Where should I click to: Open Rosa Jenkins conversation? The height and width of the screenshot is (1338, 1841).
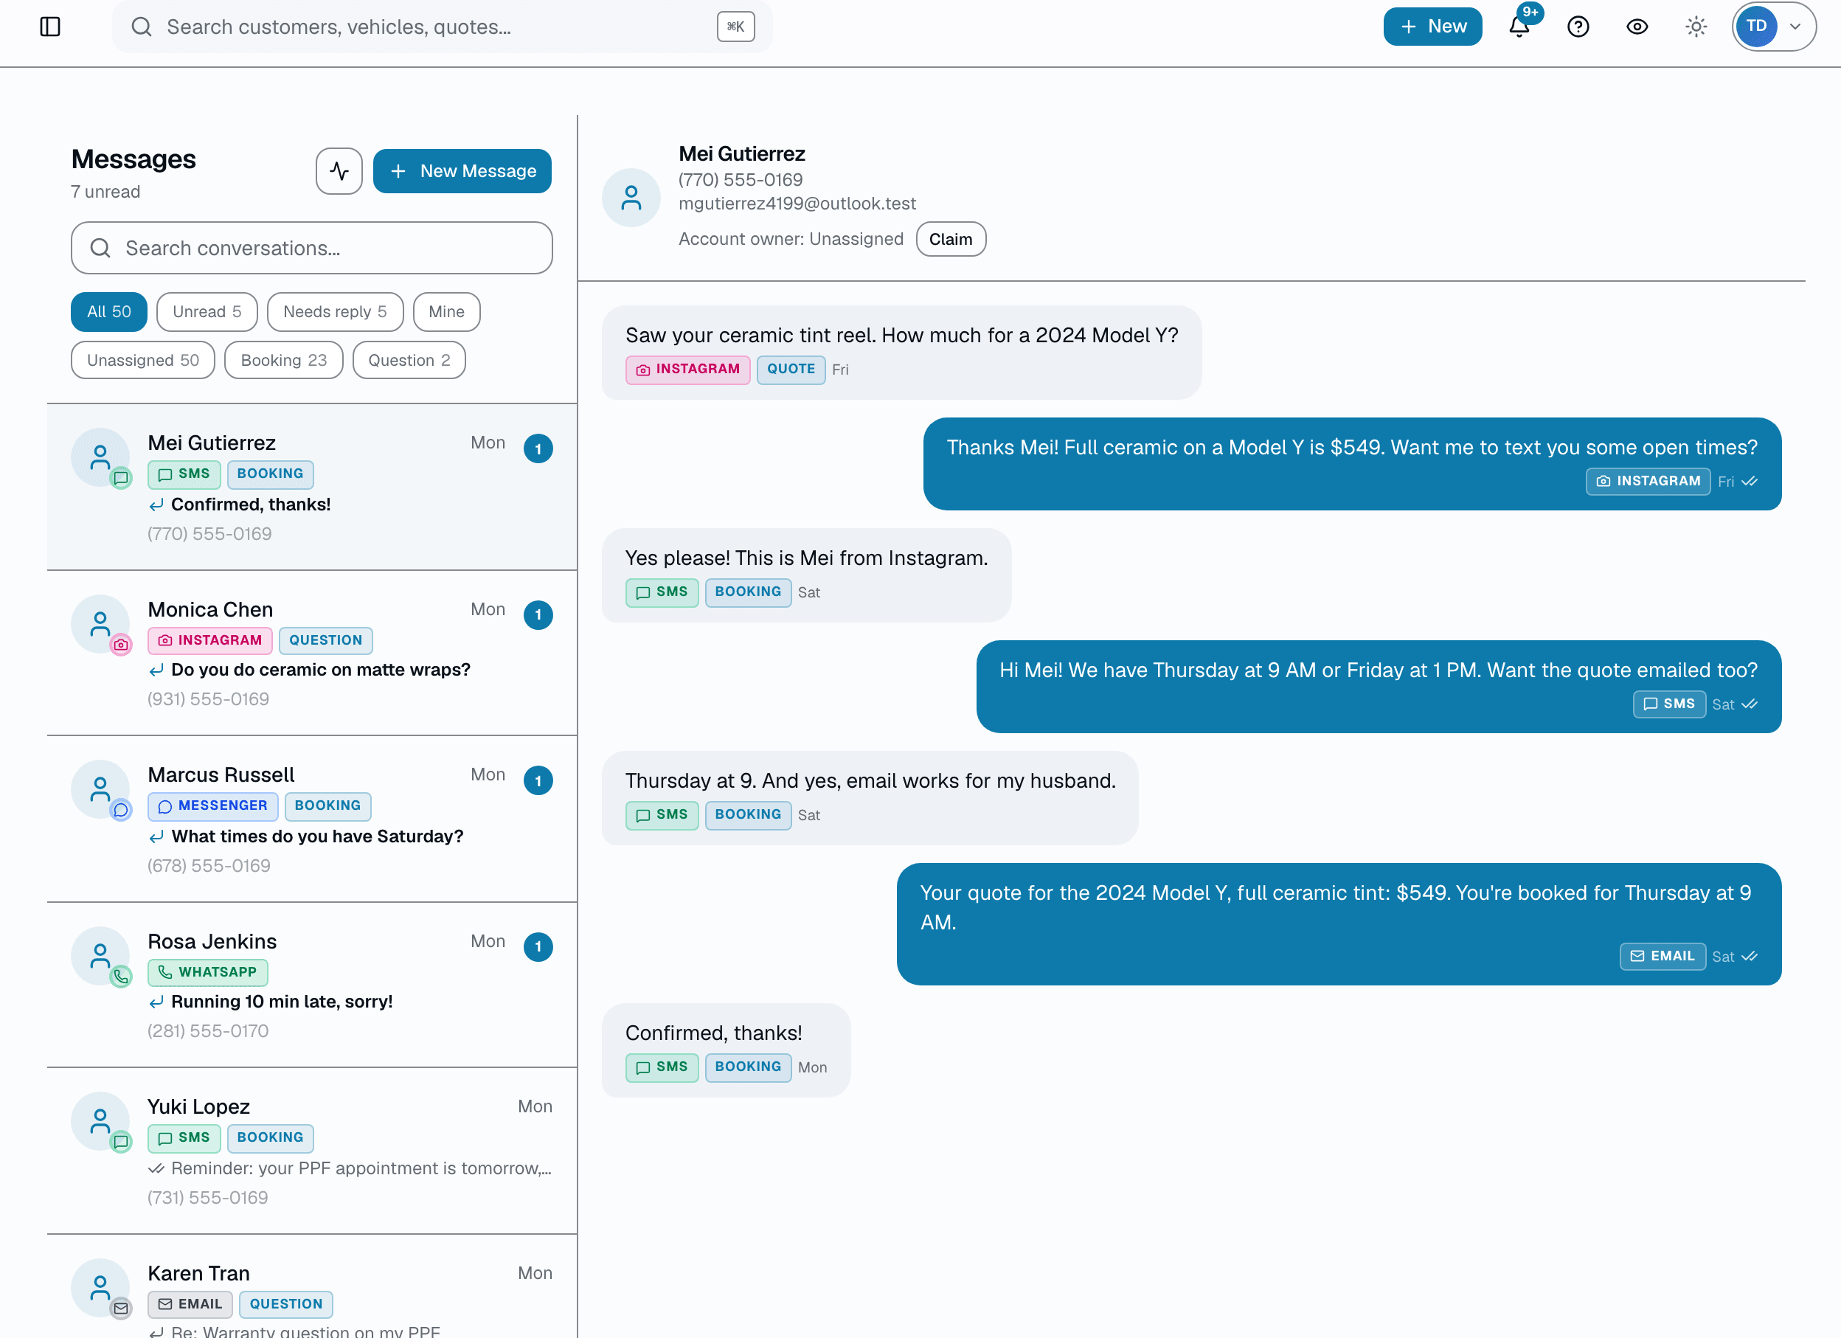coord(312,985)
